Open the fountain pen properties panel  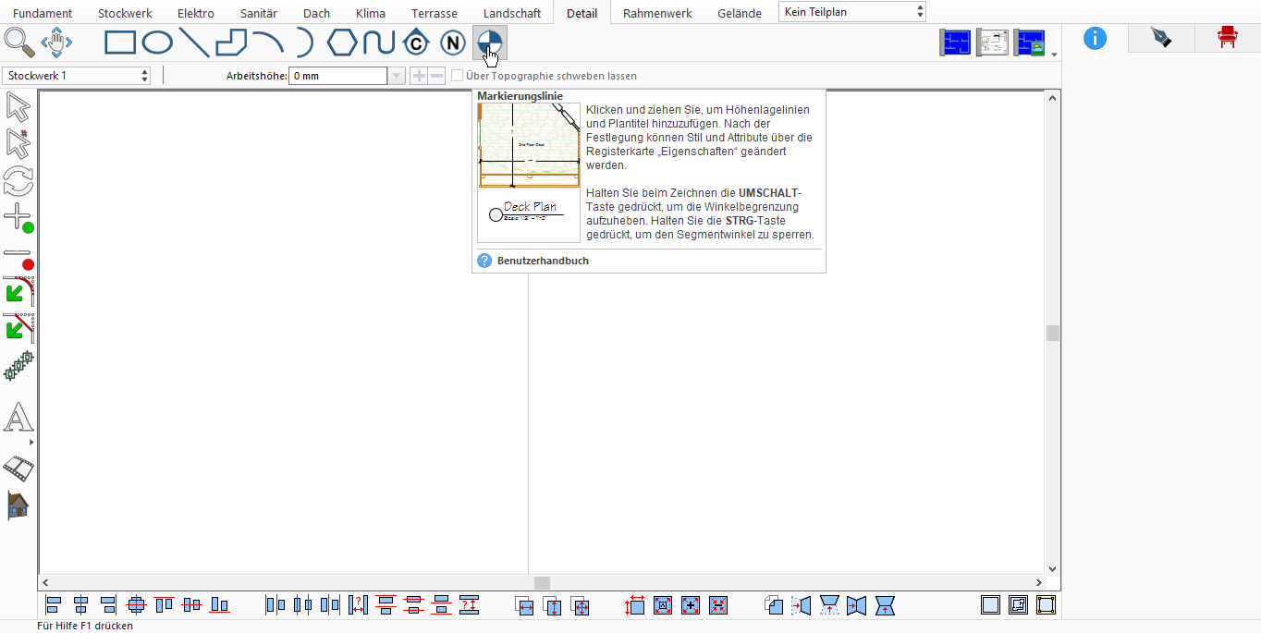[x=1161, y=37]
